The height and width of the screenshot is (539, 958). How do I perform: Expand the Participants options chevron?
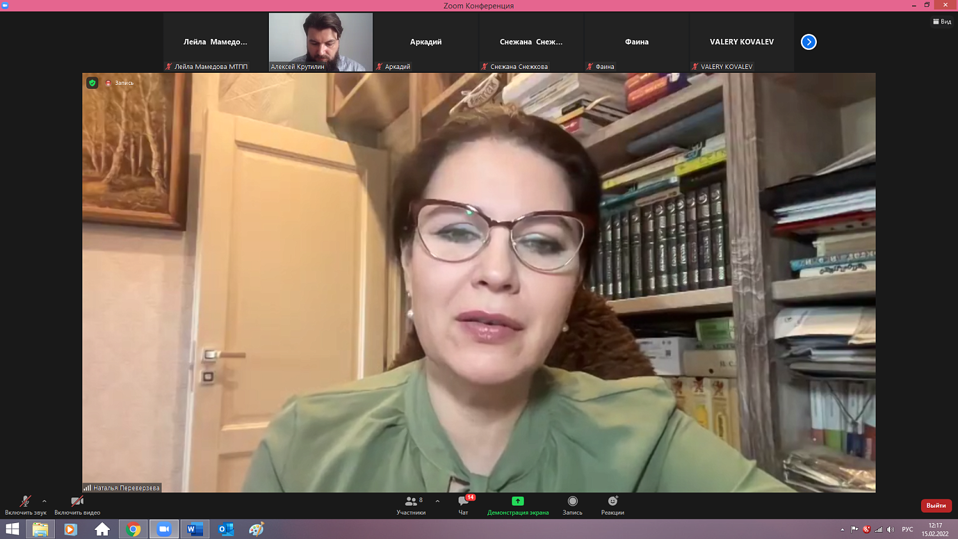tap(437, 501)
